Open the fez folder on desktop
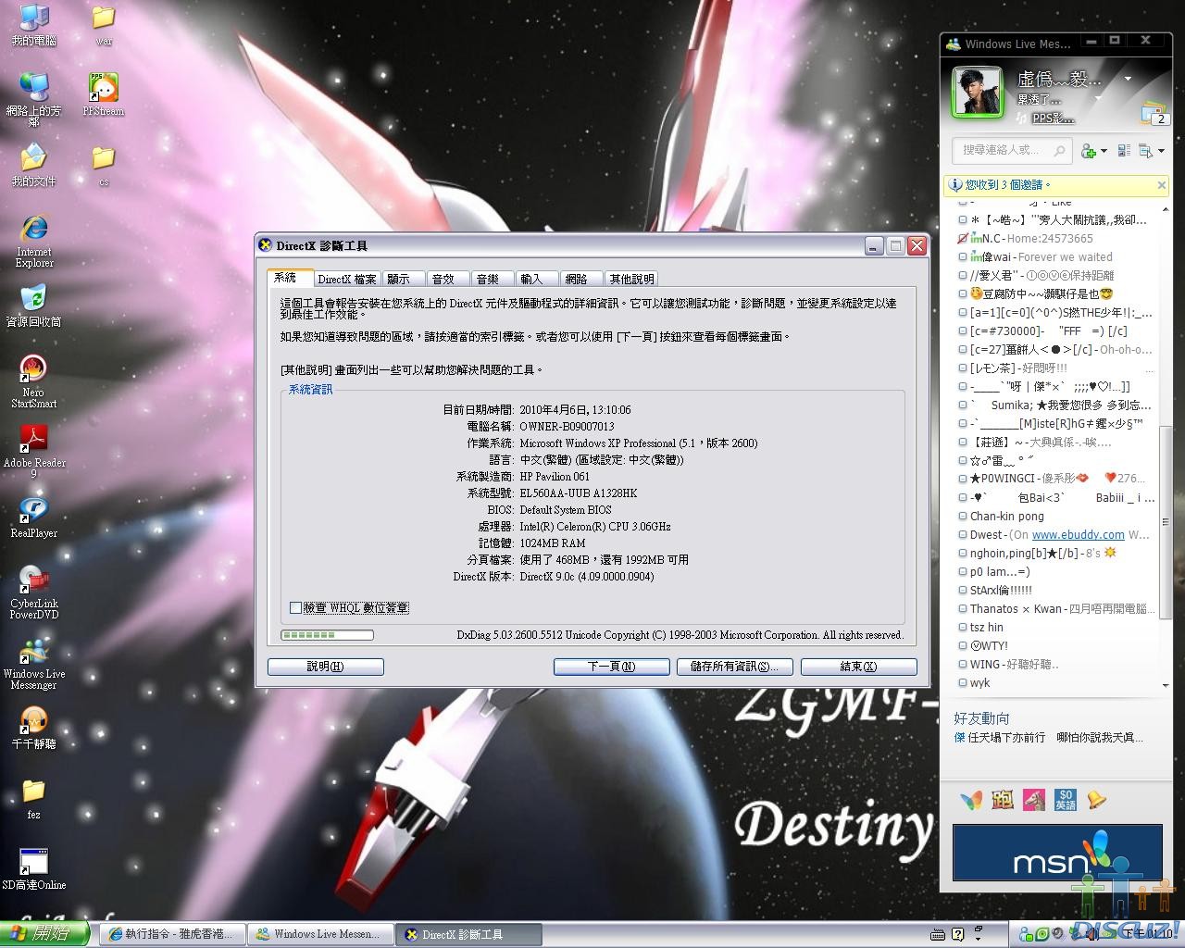The height and width of the screenshot is (948, 1185). pyautogui.click(x=33, y=799)
